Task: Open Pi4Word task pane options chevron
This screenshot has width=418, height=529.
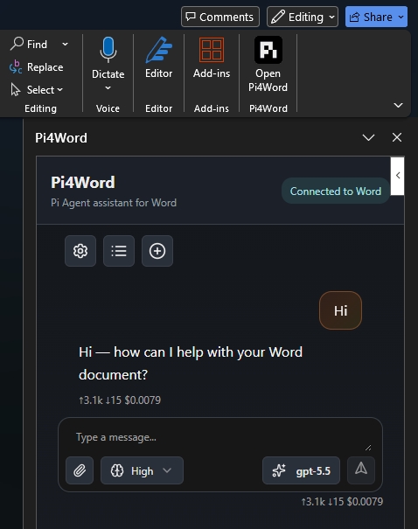Action: pyautogui.click(x=368, y=137)
